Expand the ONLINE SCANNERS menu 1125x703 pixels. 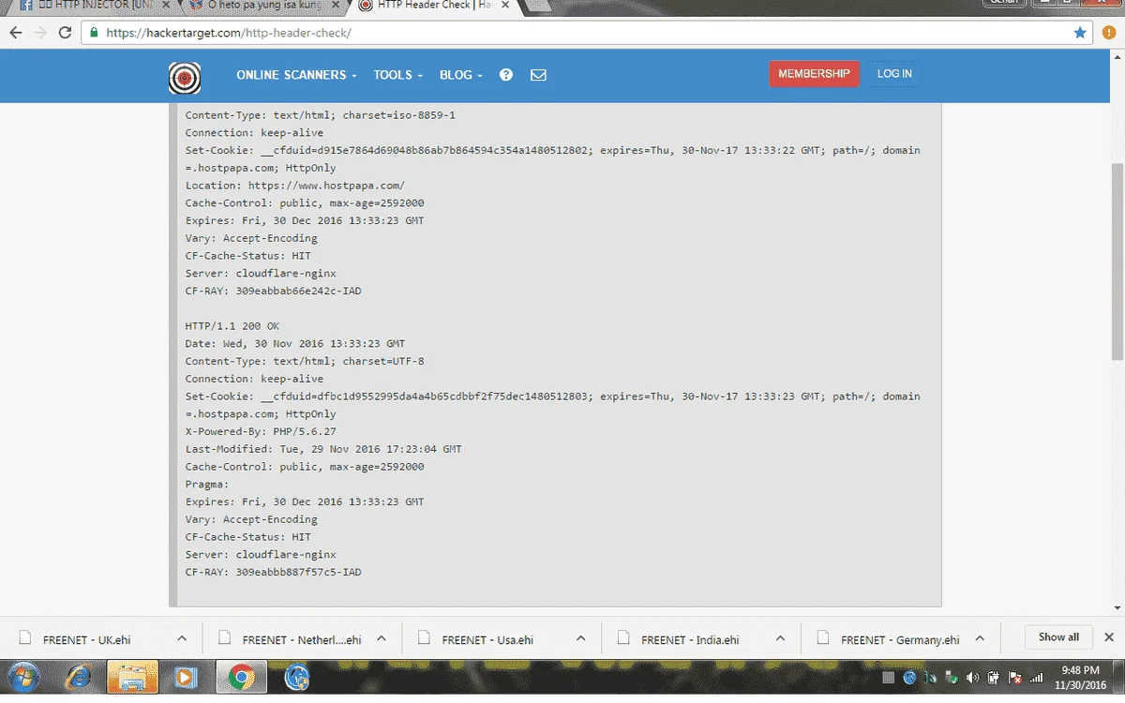(x=297, y=75)
